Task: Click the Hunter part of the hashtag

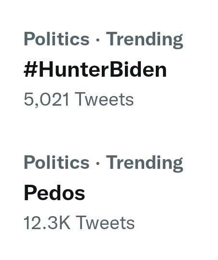Action: click(x=74, y=69)
